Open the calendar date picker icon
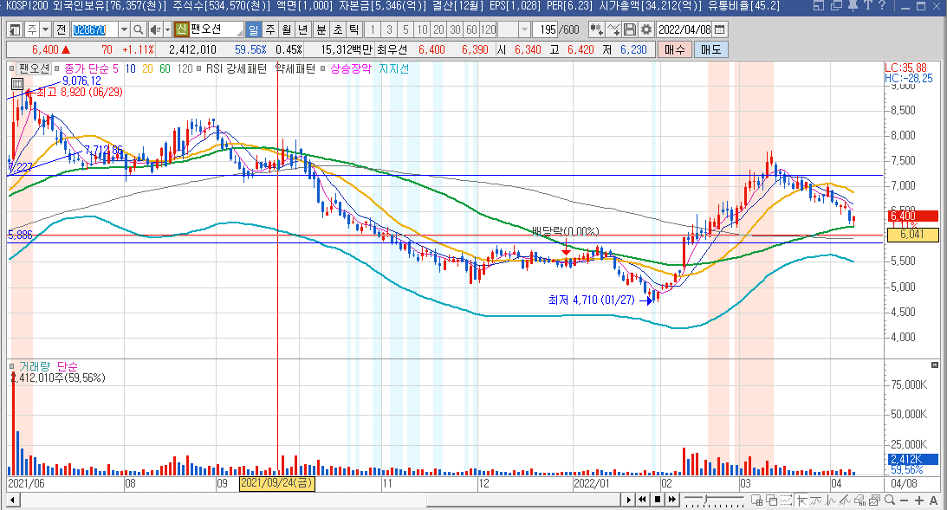Image resolution: width=947 pixels, height=510 pixels. pos(720,29)
